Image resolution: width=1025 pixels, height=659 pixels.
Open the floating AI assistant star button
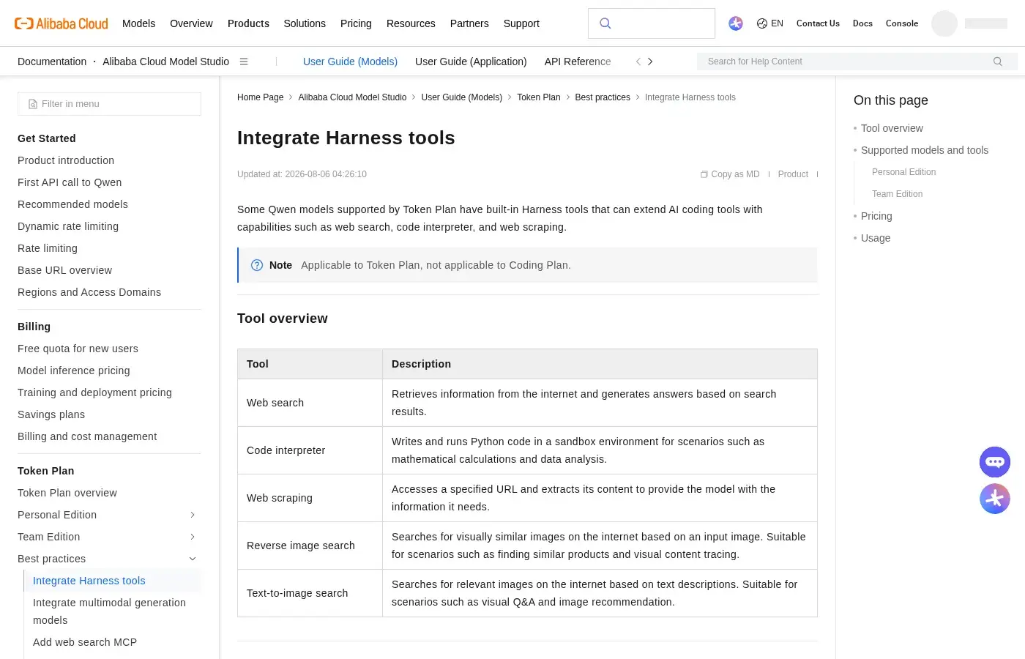pos(995,499)
